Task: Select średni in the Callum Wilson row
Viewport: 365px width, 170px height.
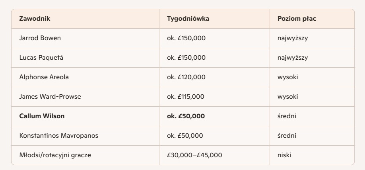Action: click(x=287, y=116)
